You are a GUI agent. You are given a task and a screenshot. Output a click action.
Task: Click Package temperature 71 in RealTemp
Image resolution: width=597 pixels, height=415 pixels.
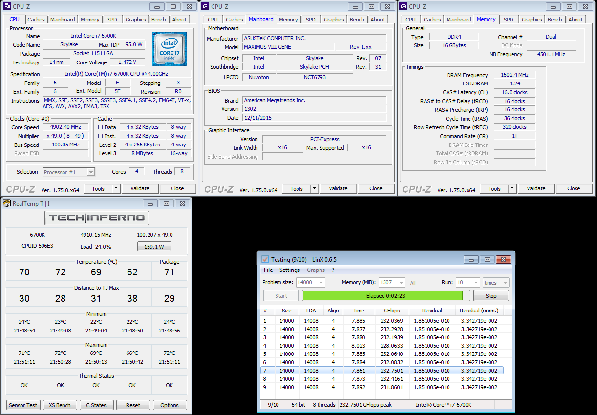[170, 272]
